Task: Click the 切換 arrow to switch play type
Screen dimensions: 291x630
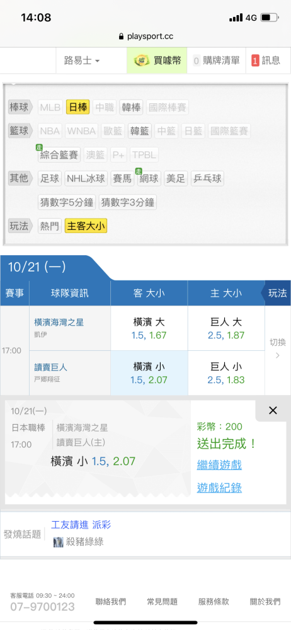Action: click(x=277, y=348)
